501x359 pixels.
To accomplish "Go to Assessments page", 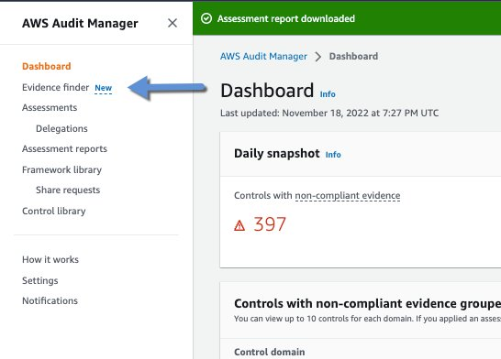I will [50, 108].
